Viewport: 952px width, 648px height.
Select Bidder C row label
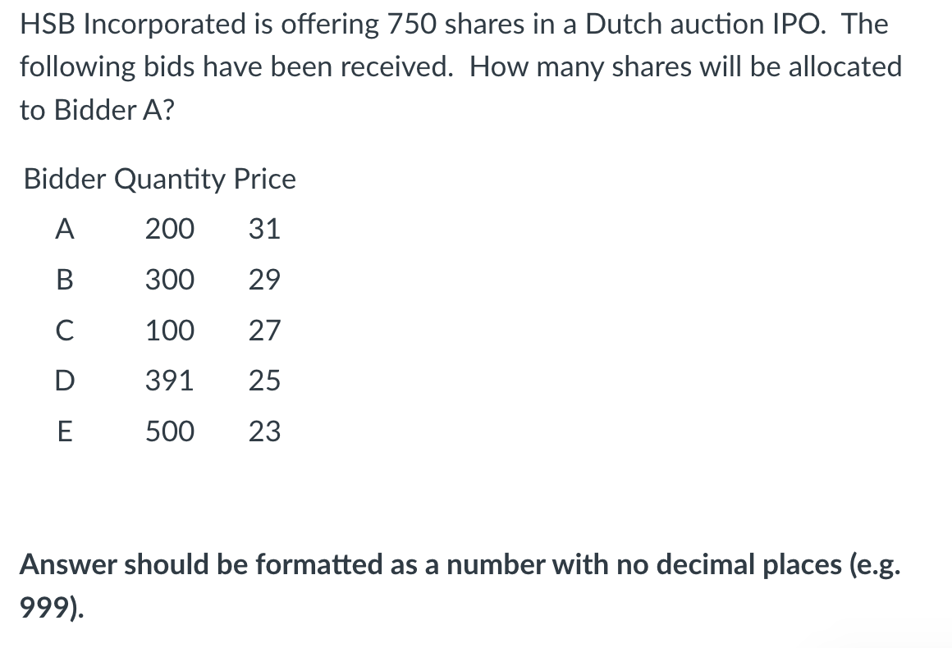tap(65, 331)
